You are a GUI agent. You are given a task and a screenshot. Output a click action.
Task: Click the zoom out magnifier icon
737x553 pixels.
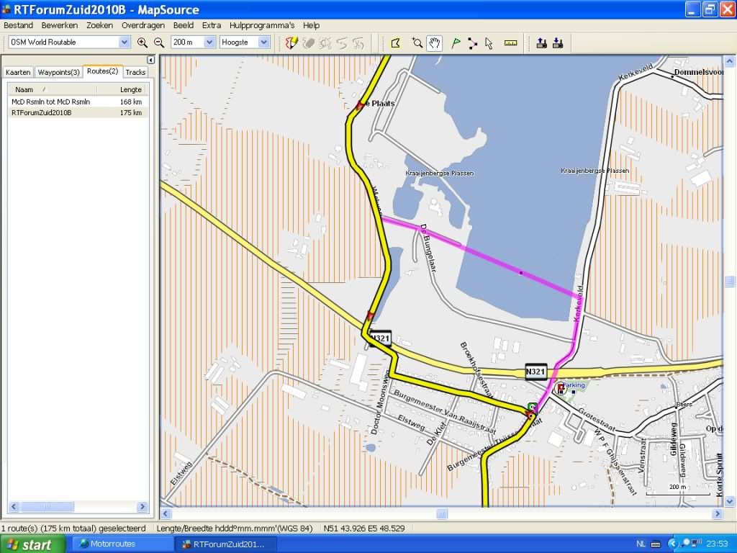(159, 42)
